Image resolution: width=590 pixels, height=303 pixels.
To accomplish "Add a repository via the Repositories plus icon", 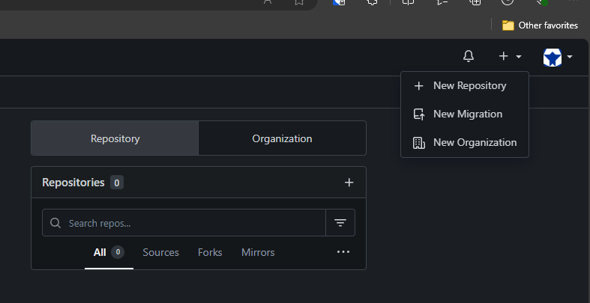I will (x=349, y=183).
